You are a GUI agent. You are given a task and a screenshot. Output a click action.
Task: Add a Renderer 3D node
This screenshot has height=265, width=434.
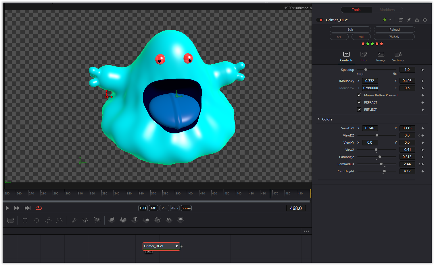coord(180,220)
